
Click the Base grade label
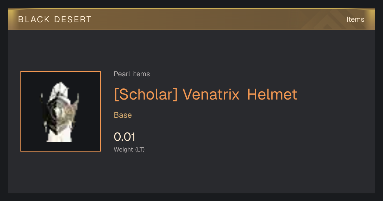click(x=123, y=115)
